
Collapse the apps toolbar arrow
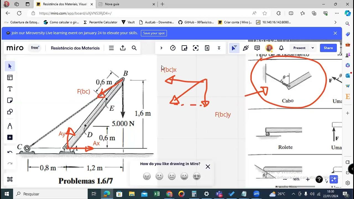[161, 48]
